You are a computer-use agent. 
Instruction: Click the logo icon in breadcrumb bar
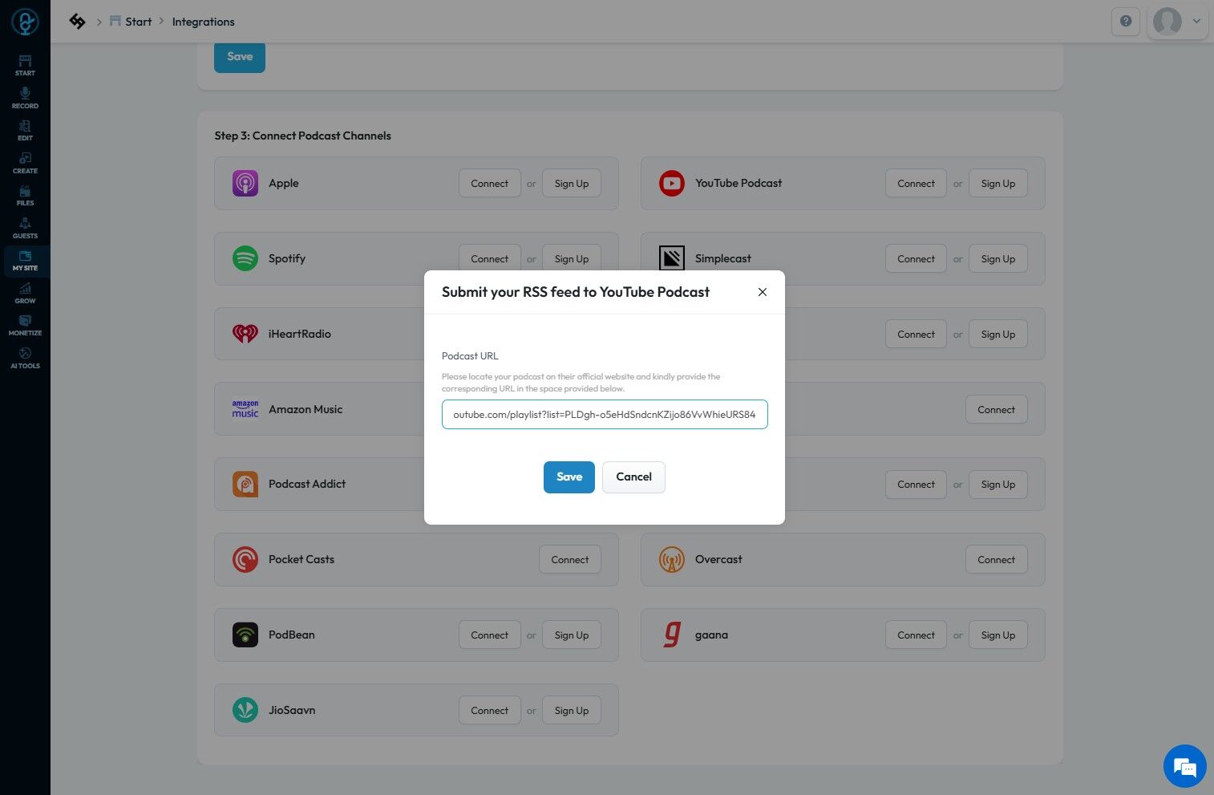77,22
